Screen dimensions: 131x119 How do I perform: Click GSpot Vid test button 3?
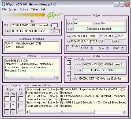pos(7,112)
